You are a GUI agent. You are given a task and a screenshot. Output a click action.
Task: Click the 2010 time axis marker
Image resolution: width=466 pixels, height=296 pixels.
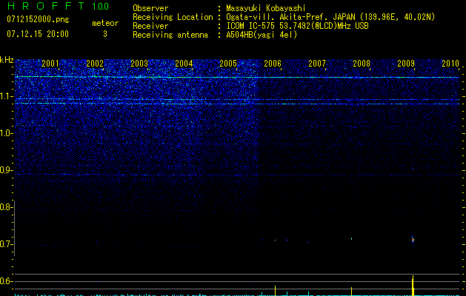450,63
